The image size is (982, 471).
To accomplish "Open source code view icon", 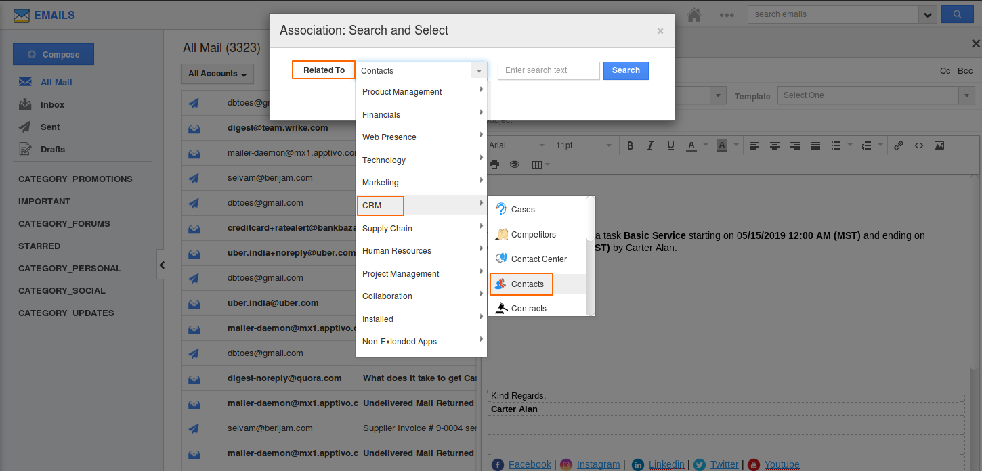I will (x=919, y=145).
